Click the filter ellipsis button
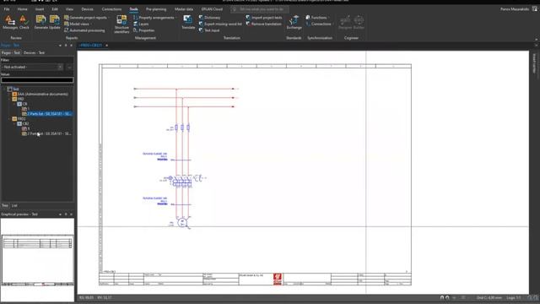Viewport: 540px width, 304px height. pyautogui.click(x=69, y=67)
